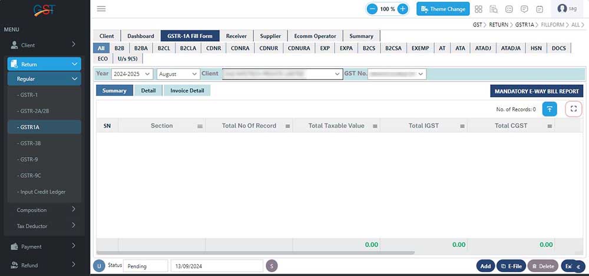Viewport: 589px width, 276px height.
Task: Click the fullscreen expand icon above table
Action: (x=573, y=109)
